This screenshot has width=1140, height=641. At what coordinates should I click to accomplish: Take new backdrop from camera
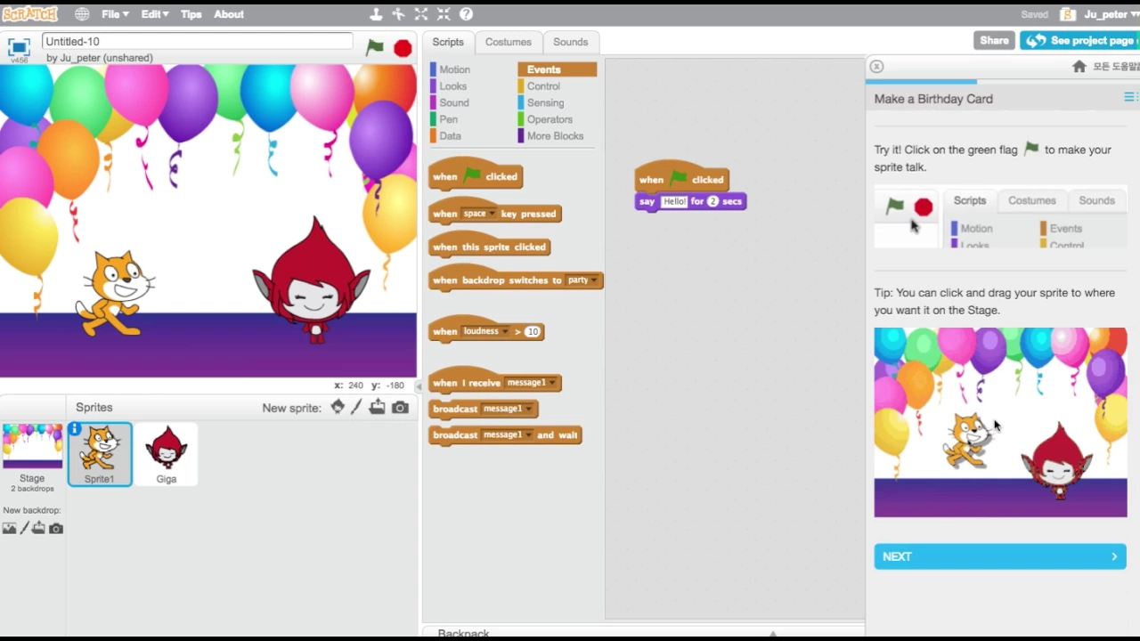click(56, 528)
